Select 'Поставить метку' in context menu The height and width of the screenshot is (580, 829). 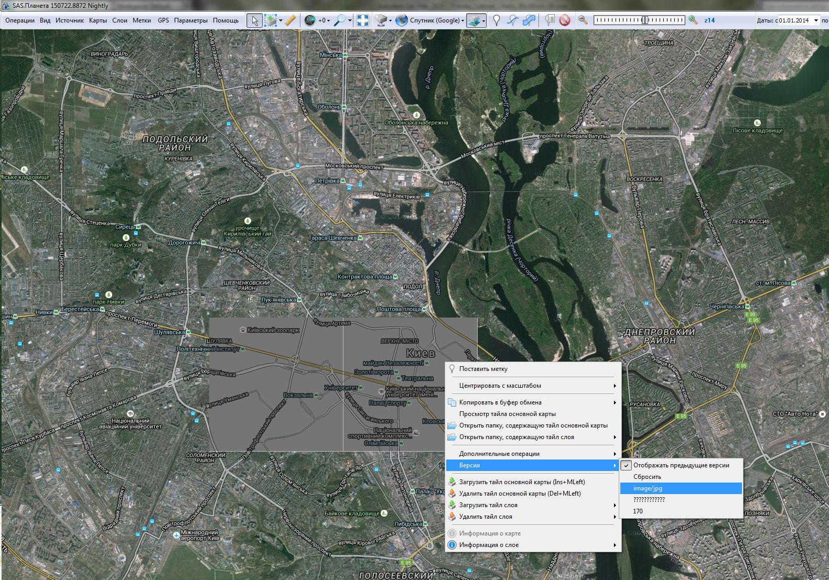point(483,369)
